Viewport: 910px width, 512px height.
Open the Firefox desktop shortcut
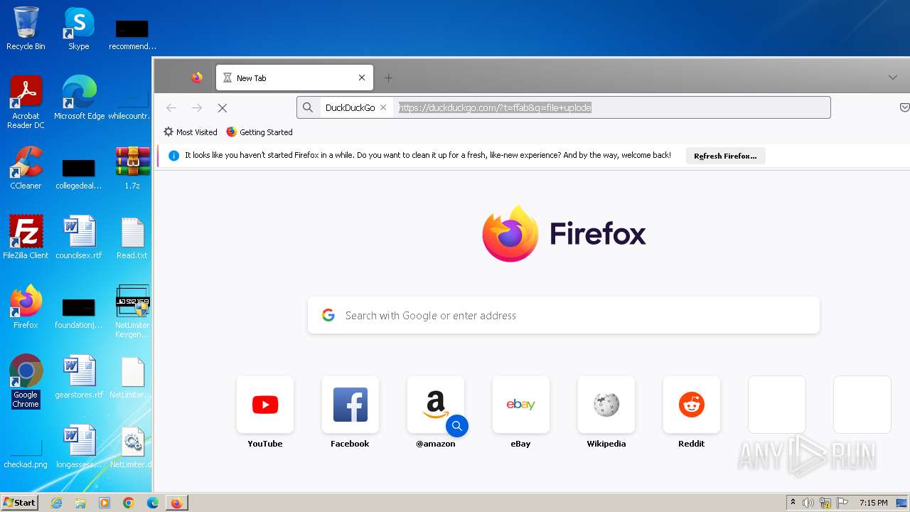26,307
